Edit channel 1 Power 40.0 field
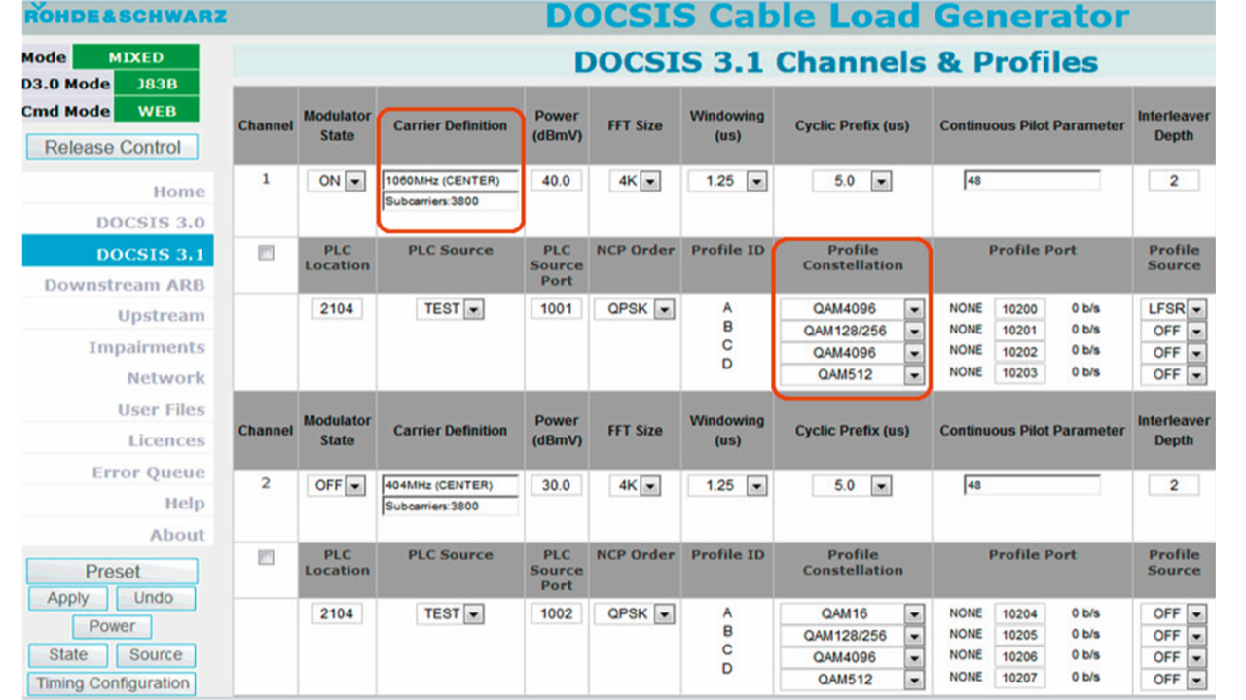Viewport: 1246px width, 700px height. point(556,181)
